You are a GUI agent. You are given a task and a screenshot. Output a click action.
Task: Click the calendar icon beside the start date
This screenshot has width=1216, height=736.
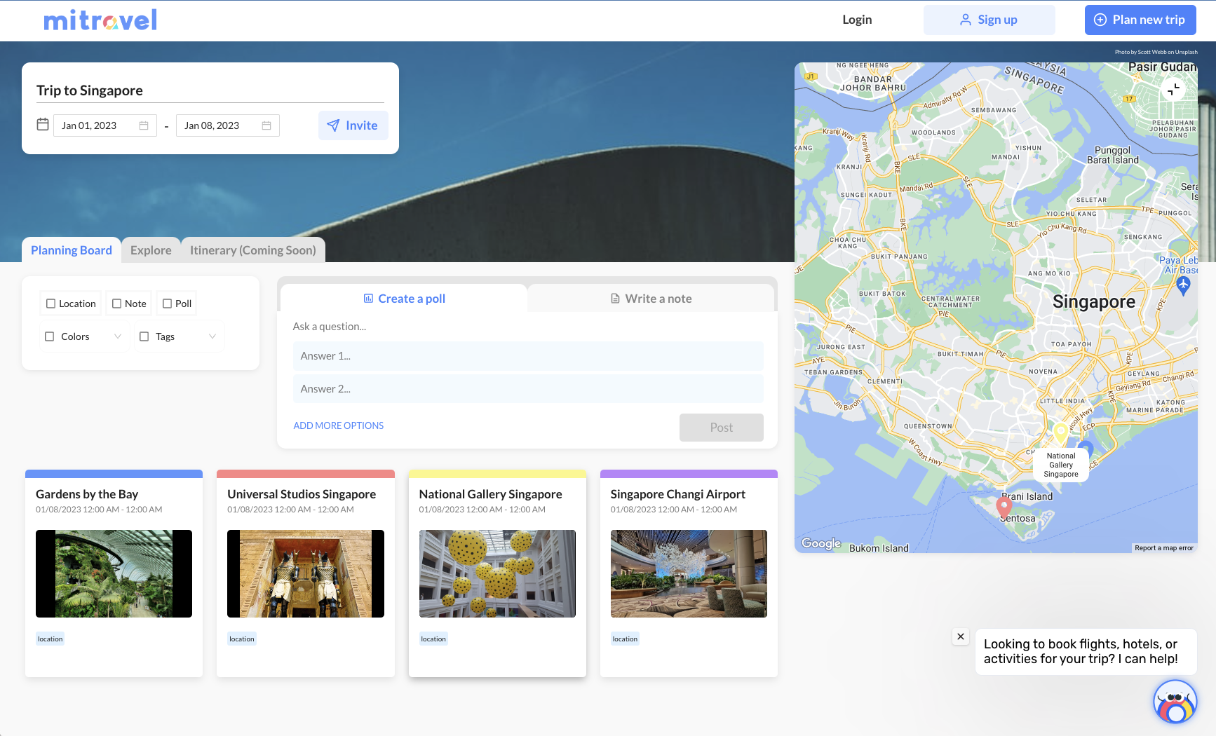click(43, 125)
